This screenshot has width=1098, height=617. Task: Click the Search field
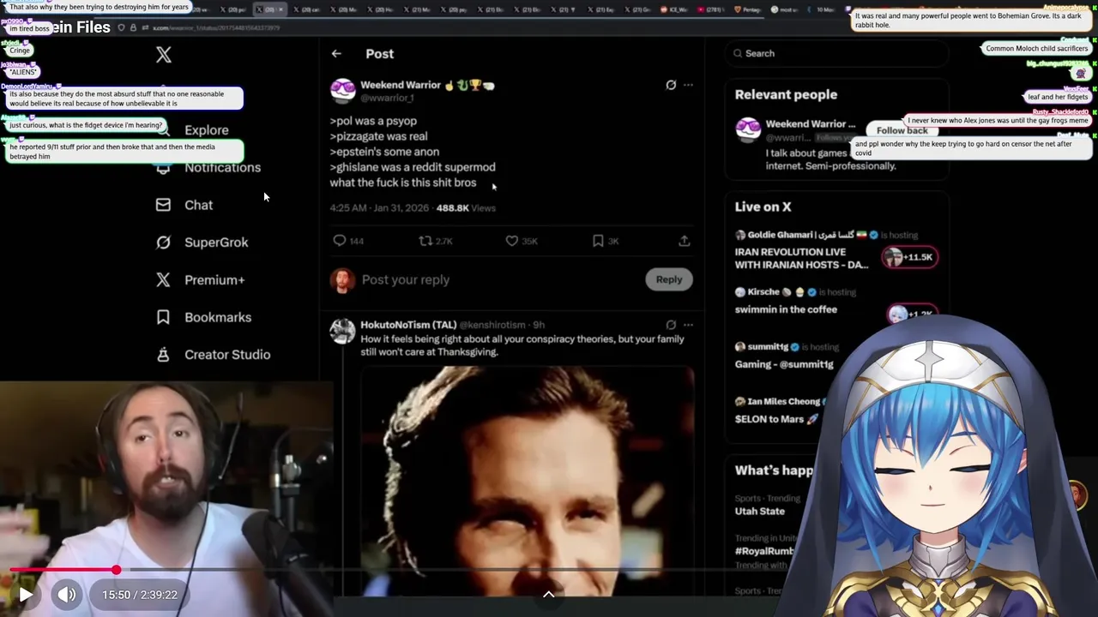tap(836, 53)
